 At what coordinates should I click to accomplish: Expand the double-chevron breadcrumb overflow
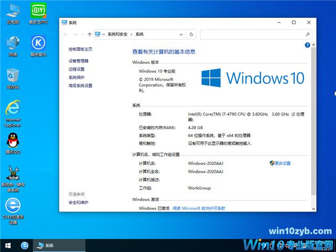(103, 34)
